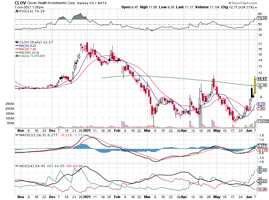This screenshot has width=269, height=200.
Task: Click the blue 0.392 histogram value in the MACD legend
Action: 79,135
